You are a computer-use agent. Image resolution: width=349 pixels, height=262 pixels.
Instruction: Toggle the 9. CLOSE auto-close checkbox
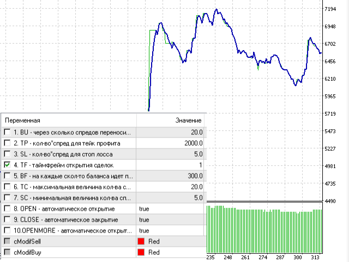(x=7, y=219)
